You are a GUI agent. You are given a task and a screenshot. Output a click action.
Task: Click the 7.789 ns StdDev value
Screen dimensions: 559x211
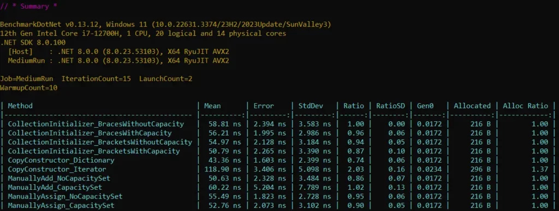point(315,187)
